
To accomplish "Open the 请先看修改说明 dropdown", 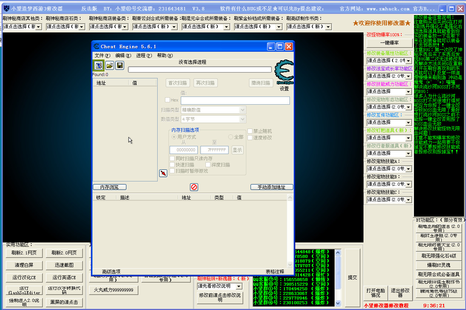I will coord(220,286).
